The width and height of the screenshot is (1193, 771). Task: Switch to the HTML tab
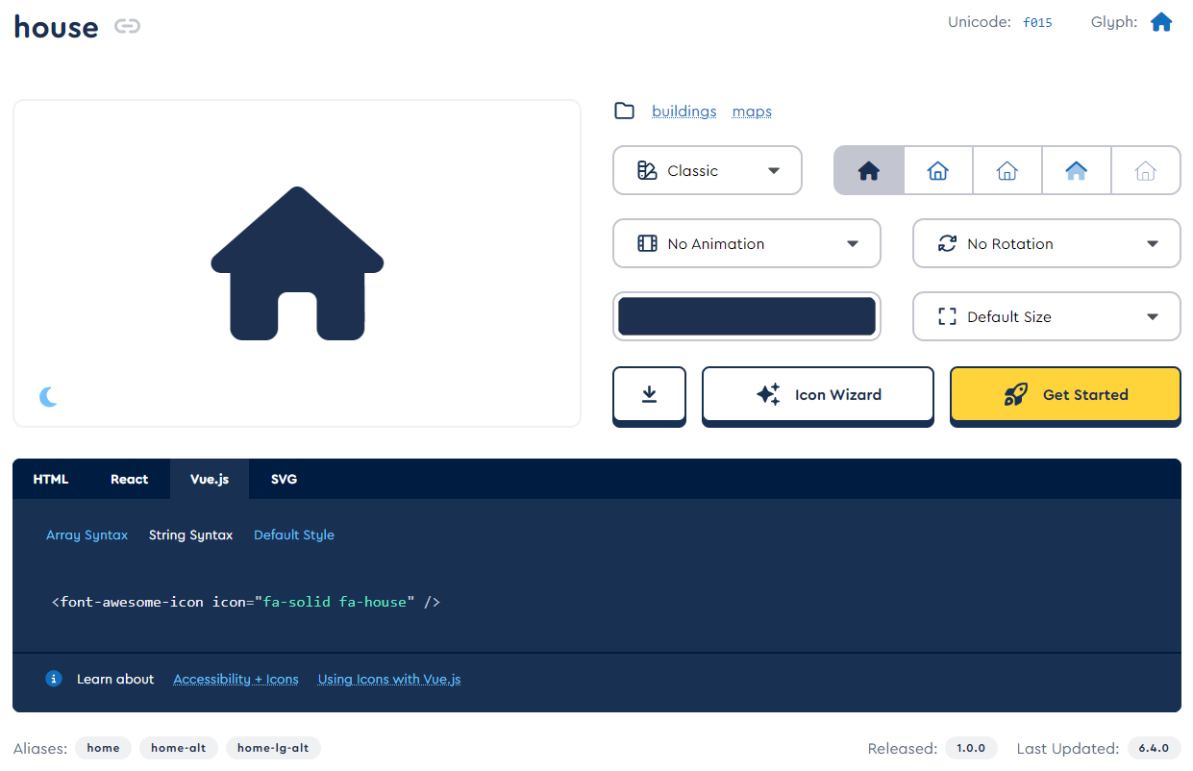pos(51,479)
